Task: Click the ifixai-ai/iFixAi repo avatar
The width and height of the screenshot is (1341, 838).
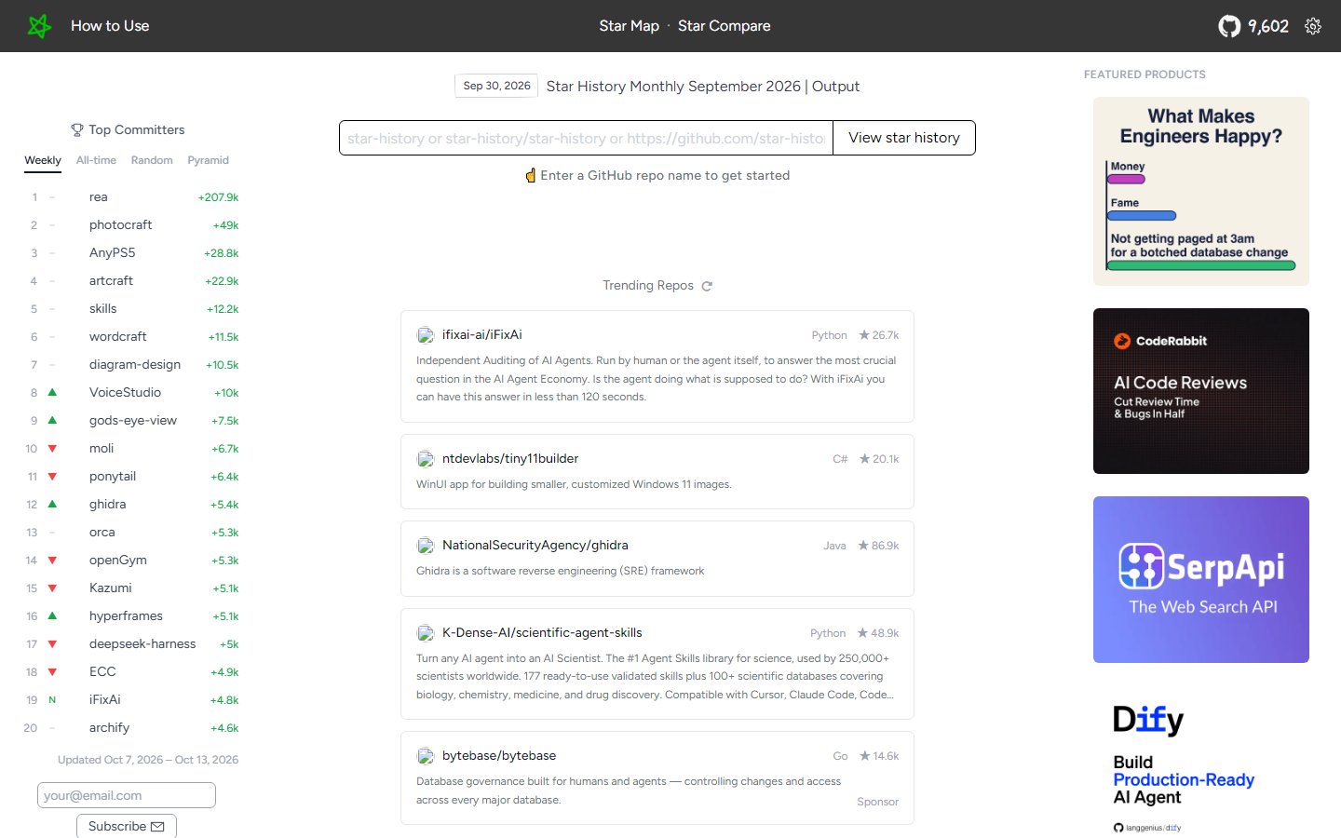Action: [x=426, y=335]
